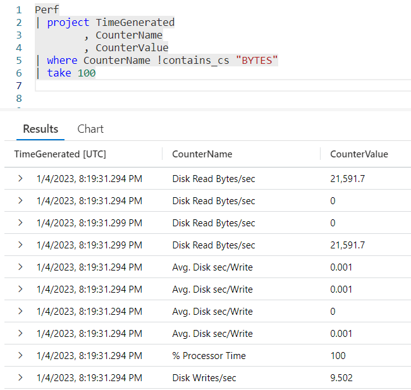Click the project keyword in the query
Screen dimensions: 411x390
click(68, 23)
